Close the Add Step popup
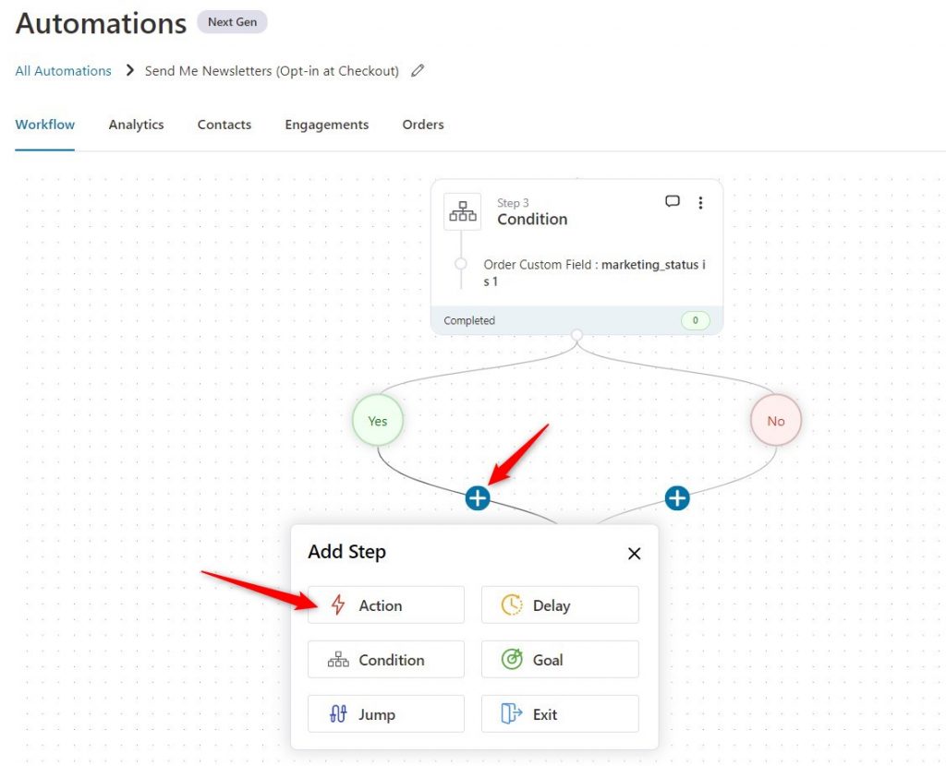The height and width of the screenshot is (766, 946). [x=634, y=553]
